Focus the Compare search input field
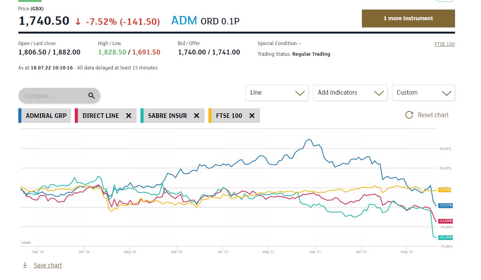Screen dimensions: 481x280 (x=53, y=96)
